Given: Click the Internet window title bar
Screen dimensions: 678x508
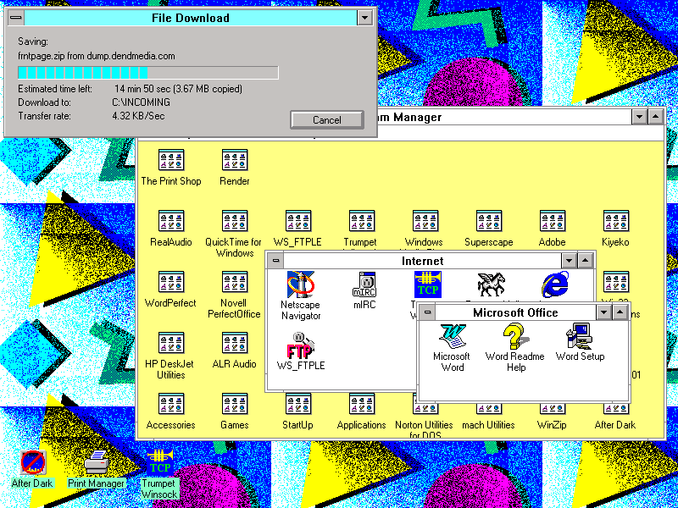Looking at the screenshot, I should 422,261.
